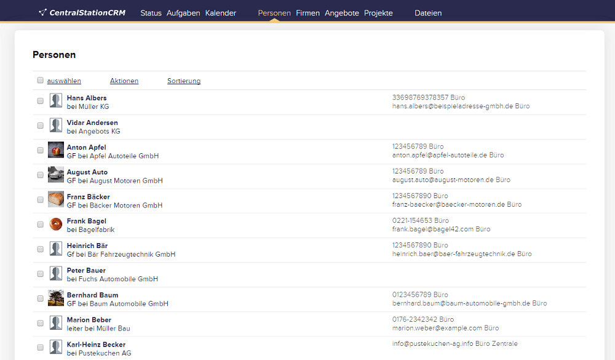Image resolution: width=615 pixels, height=360 pixels.
Task: Open the Aktionen dropdown
Action: pyautogui.click(x=124, y=81)
